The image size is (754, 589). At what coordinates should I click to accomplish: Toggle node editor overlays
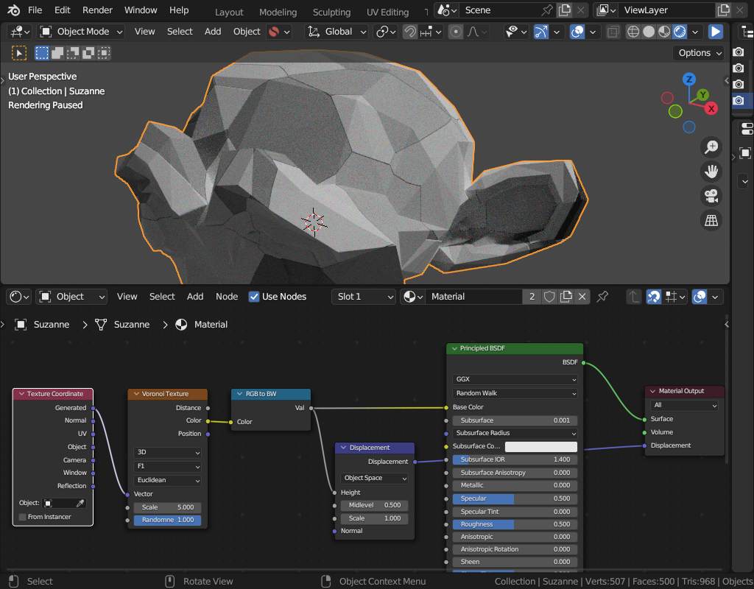click(x=700, y=297)
